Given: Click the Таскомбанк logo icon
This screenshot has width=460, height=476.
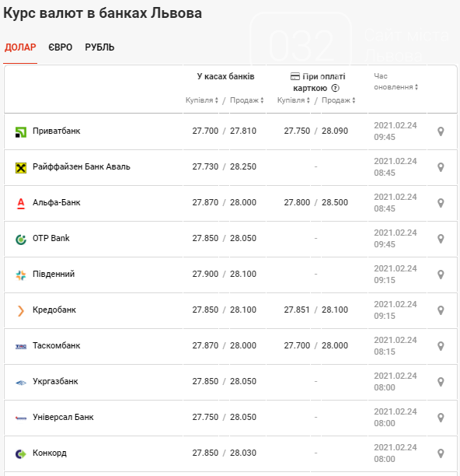Looking at the screenshot, I should click(x=21, y=346).
